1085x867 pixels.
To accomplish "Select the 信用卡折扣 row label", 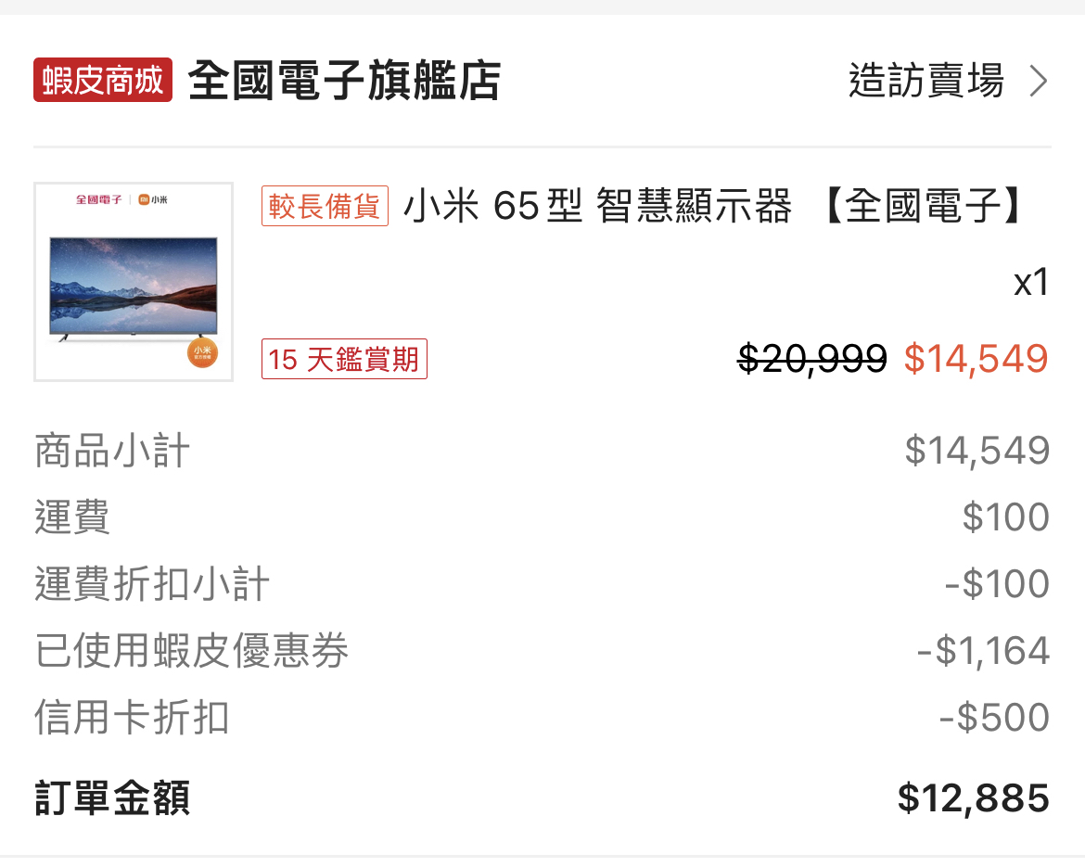I will pyautogui.click(x=132, y=718).
